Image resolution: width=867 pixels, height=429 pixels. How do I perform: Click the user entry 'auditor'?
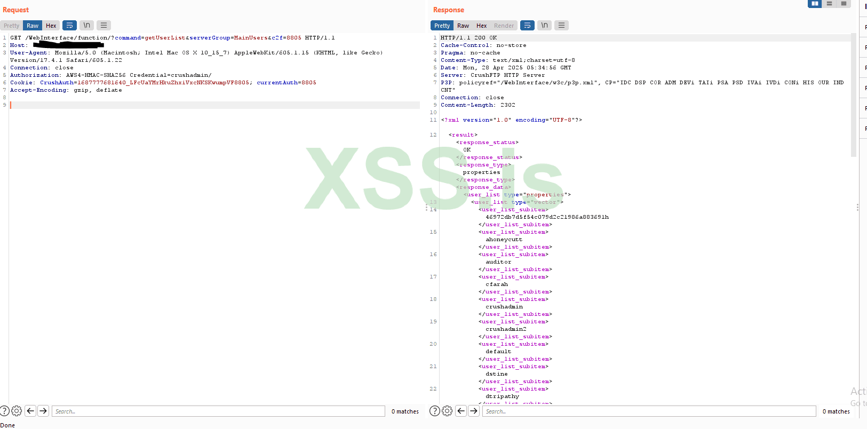tap(498, 262)
